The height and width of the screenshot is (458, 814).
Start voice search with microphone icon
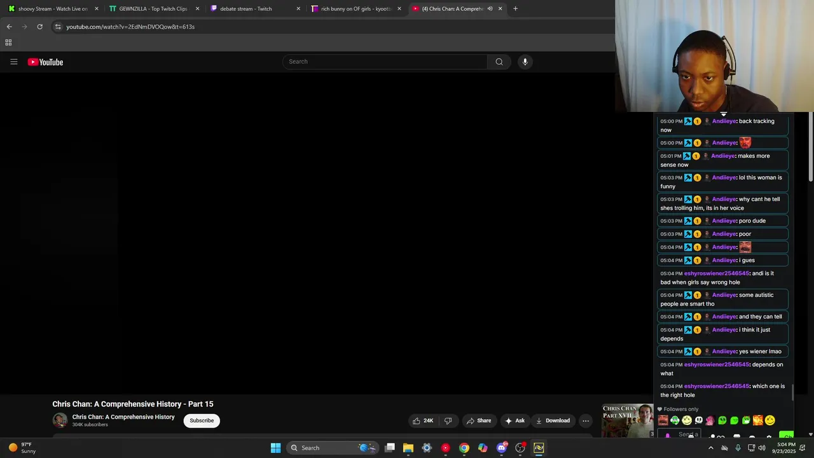tap(525, 62)
